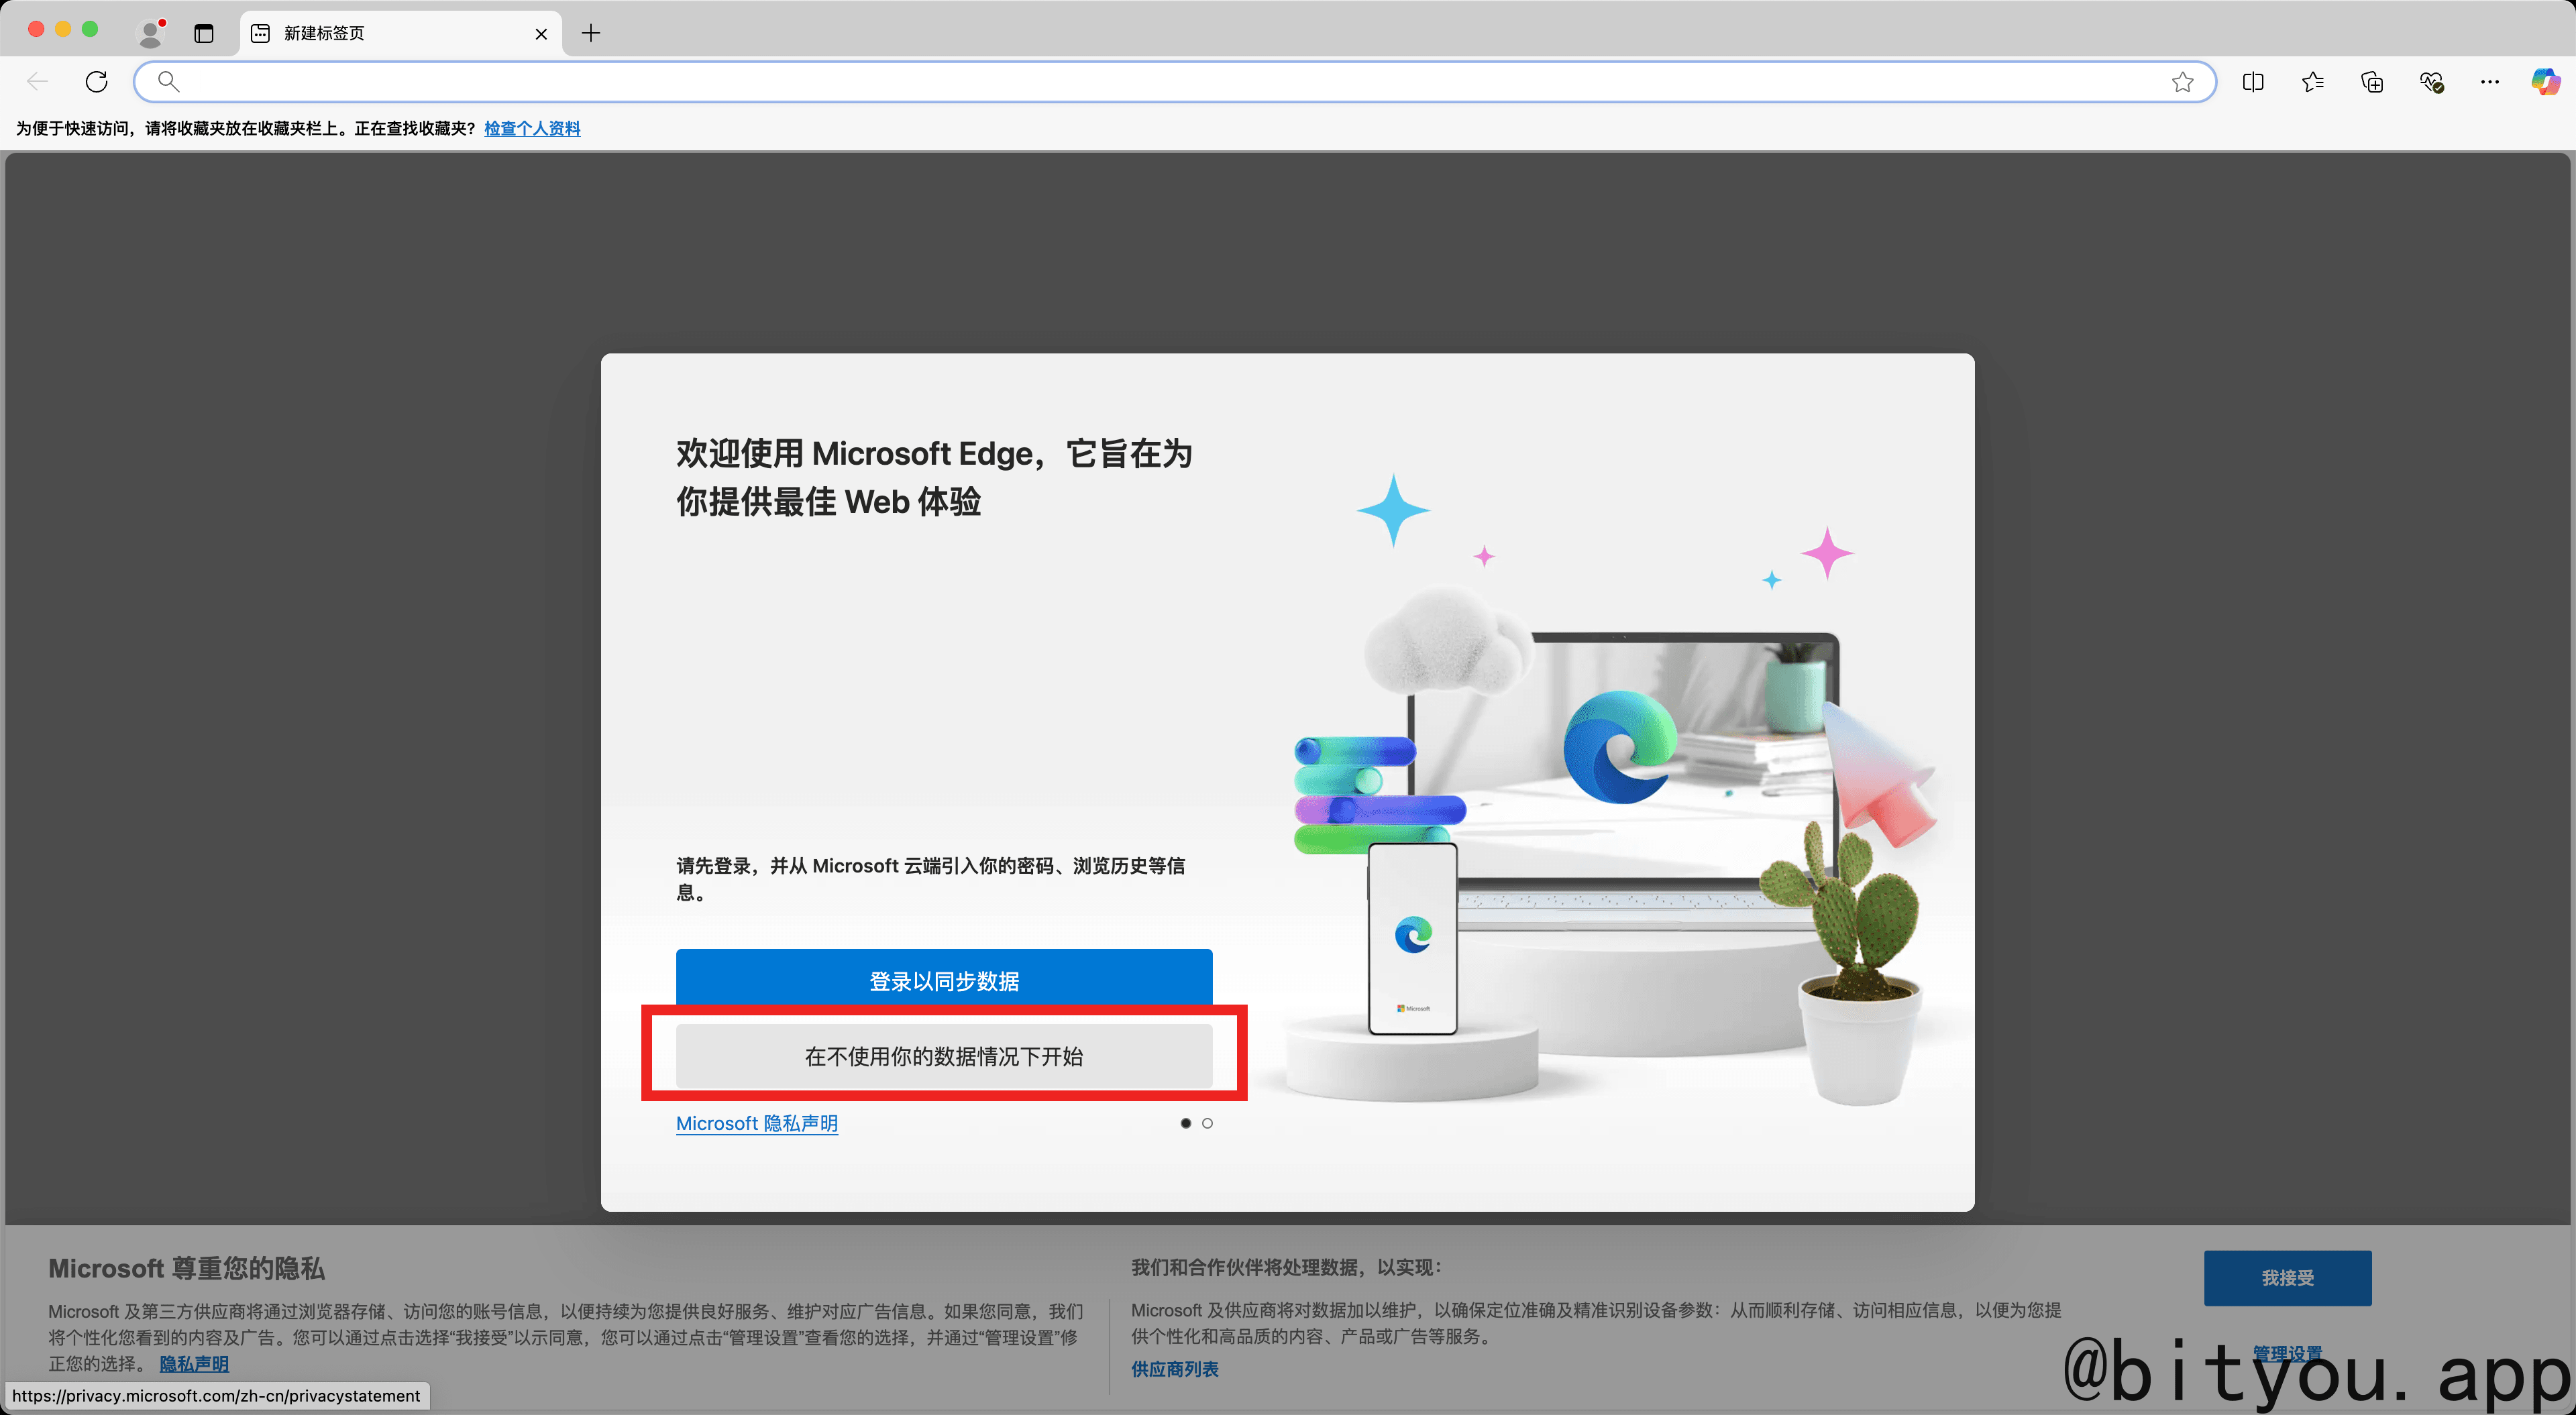Open the Settings and more menu

[2490, 82]
